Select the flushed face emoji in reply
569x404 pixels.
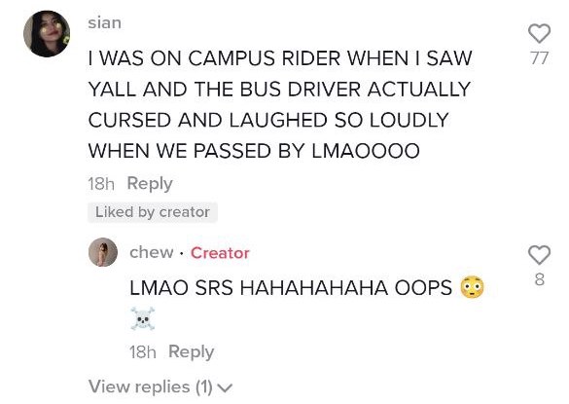(472, 287)
